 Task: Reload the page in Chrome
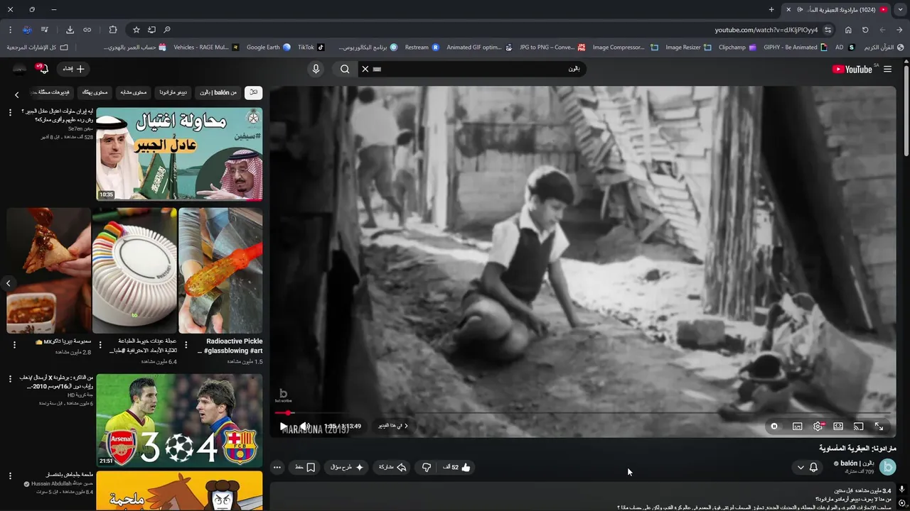(x=865, y=30)
